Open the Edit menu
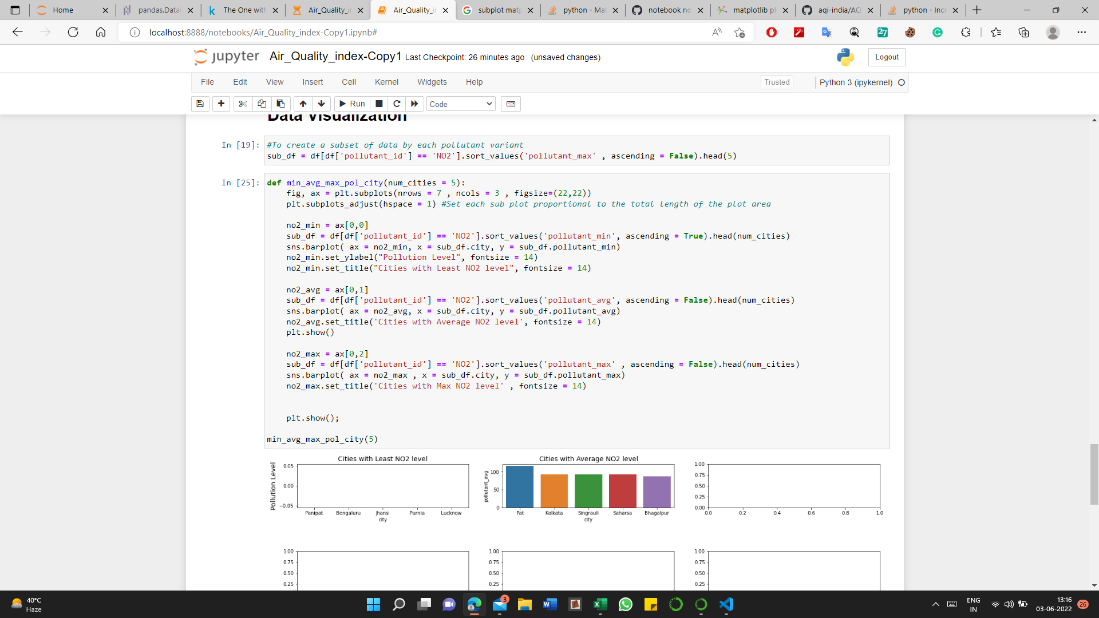Image resolution: width=1099 pixels, height=618 pixels. (240, 82)
